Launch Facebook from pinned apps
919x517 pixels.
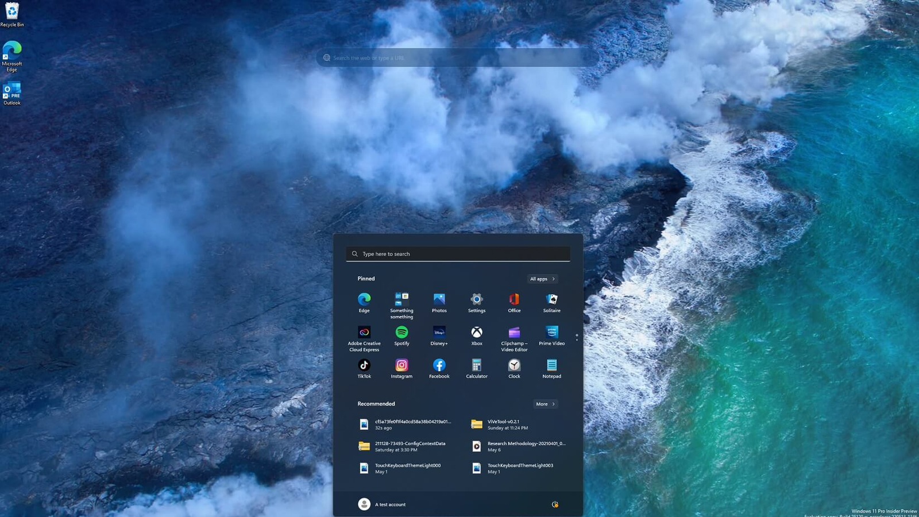[x=439, y=368]
